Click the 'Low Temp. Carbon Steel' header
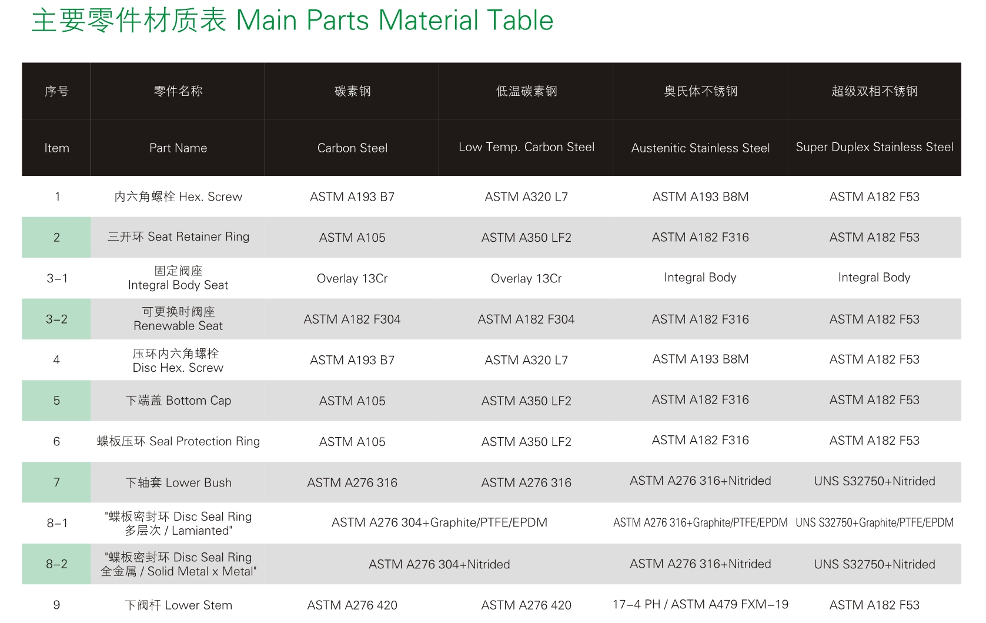Viewport: 986px width, 623px height. [526, 147]
